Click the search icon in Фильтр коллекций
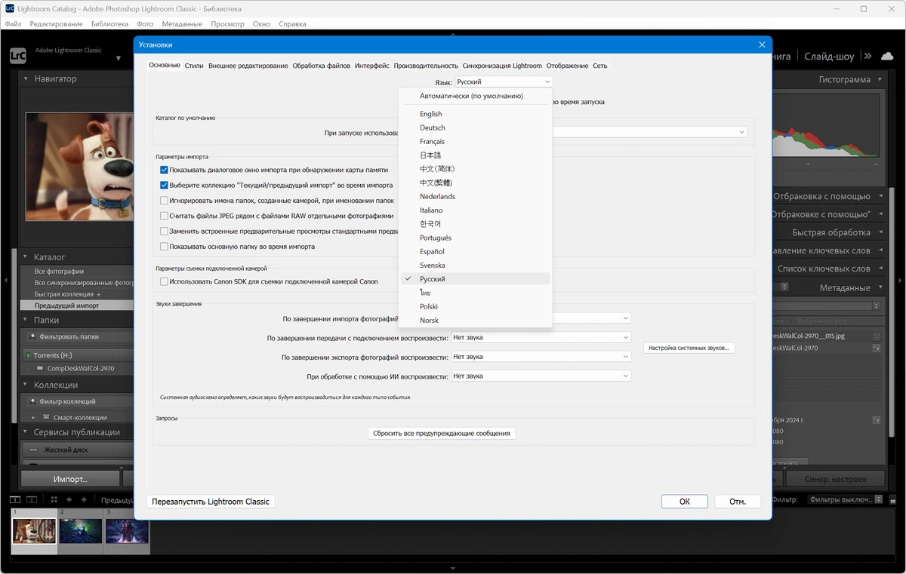The height and width of the screenshot is (574, 906). 33,401
